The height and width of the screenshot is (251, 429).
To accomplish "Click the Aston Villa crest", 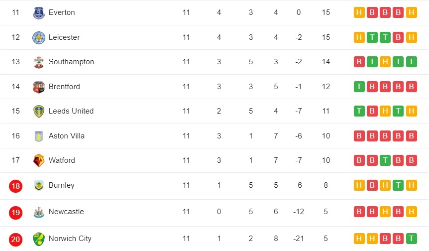I will [x=39, y=136].
